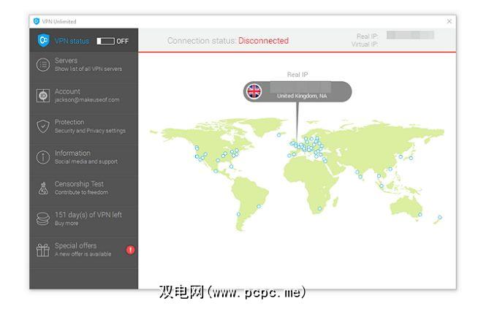Click the jackson@makeuseof.com account email

coord(87,100)
